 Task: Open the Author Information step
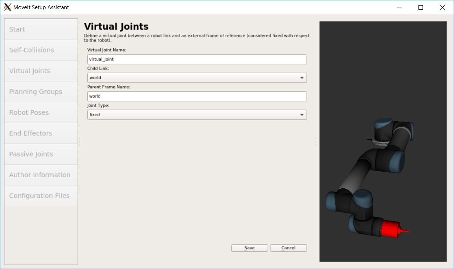(41, 174)
